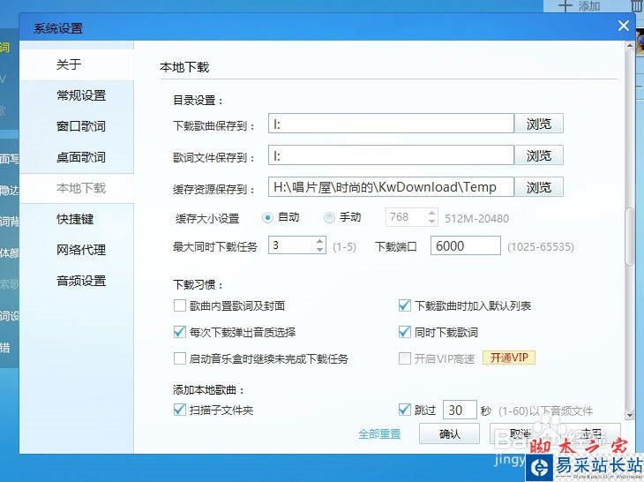This screenshot has width=644, height=482.
Task: Select 桌面歌词 in the sidebar
Action: 81,157
